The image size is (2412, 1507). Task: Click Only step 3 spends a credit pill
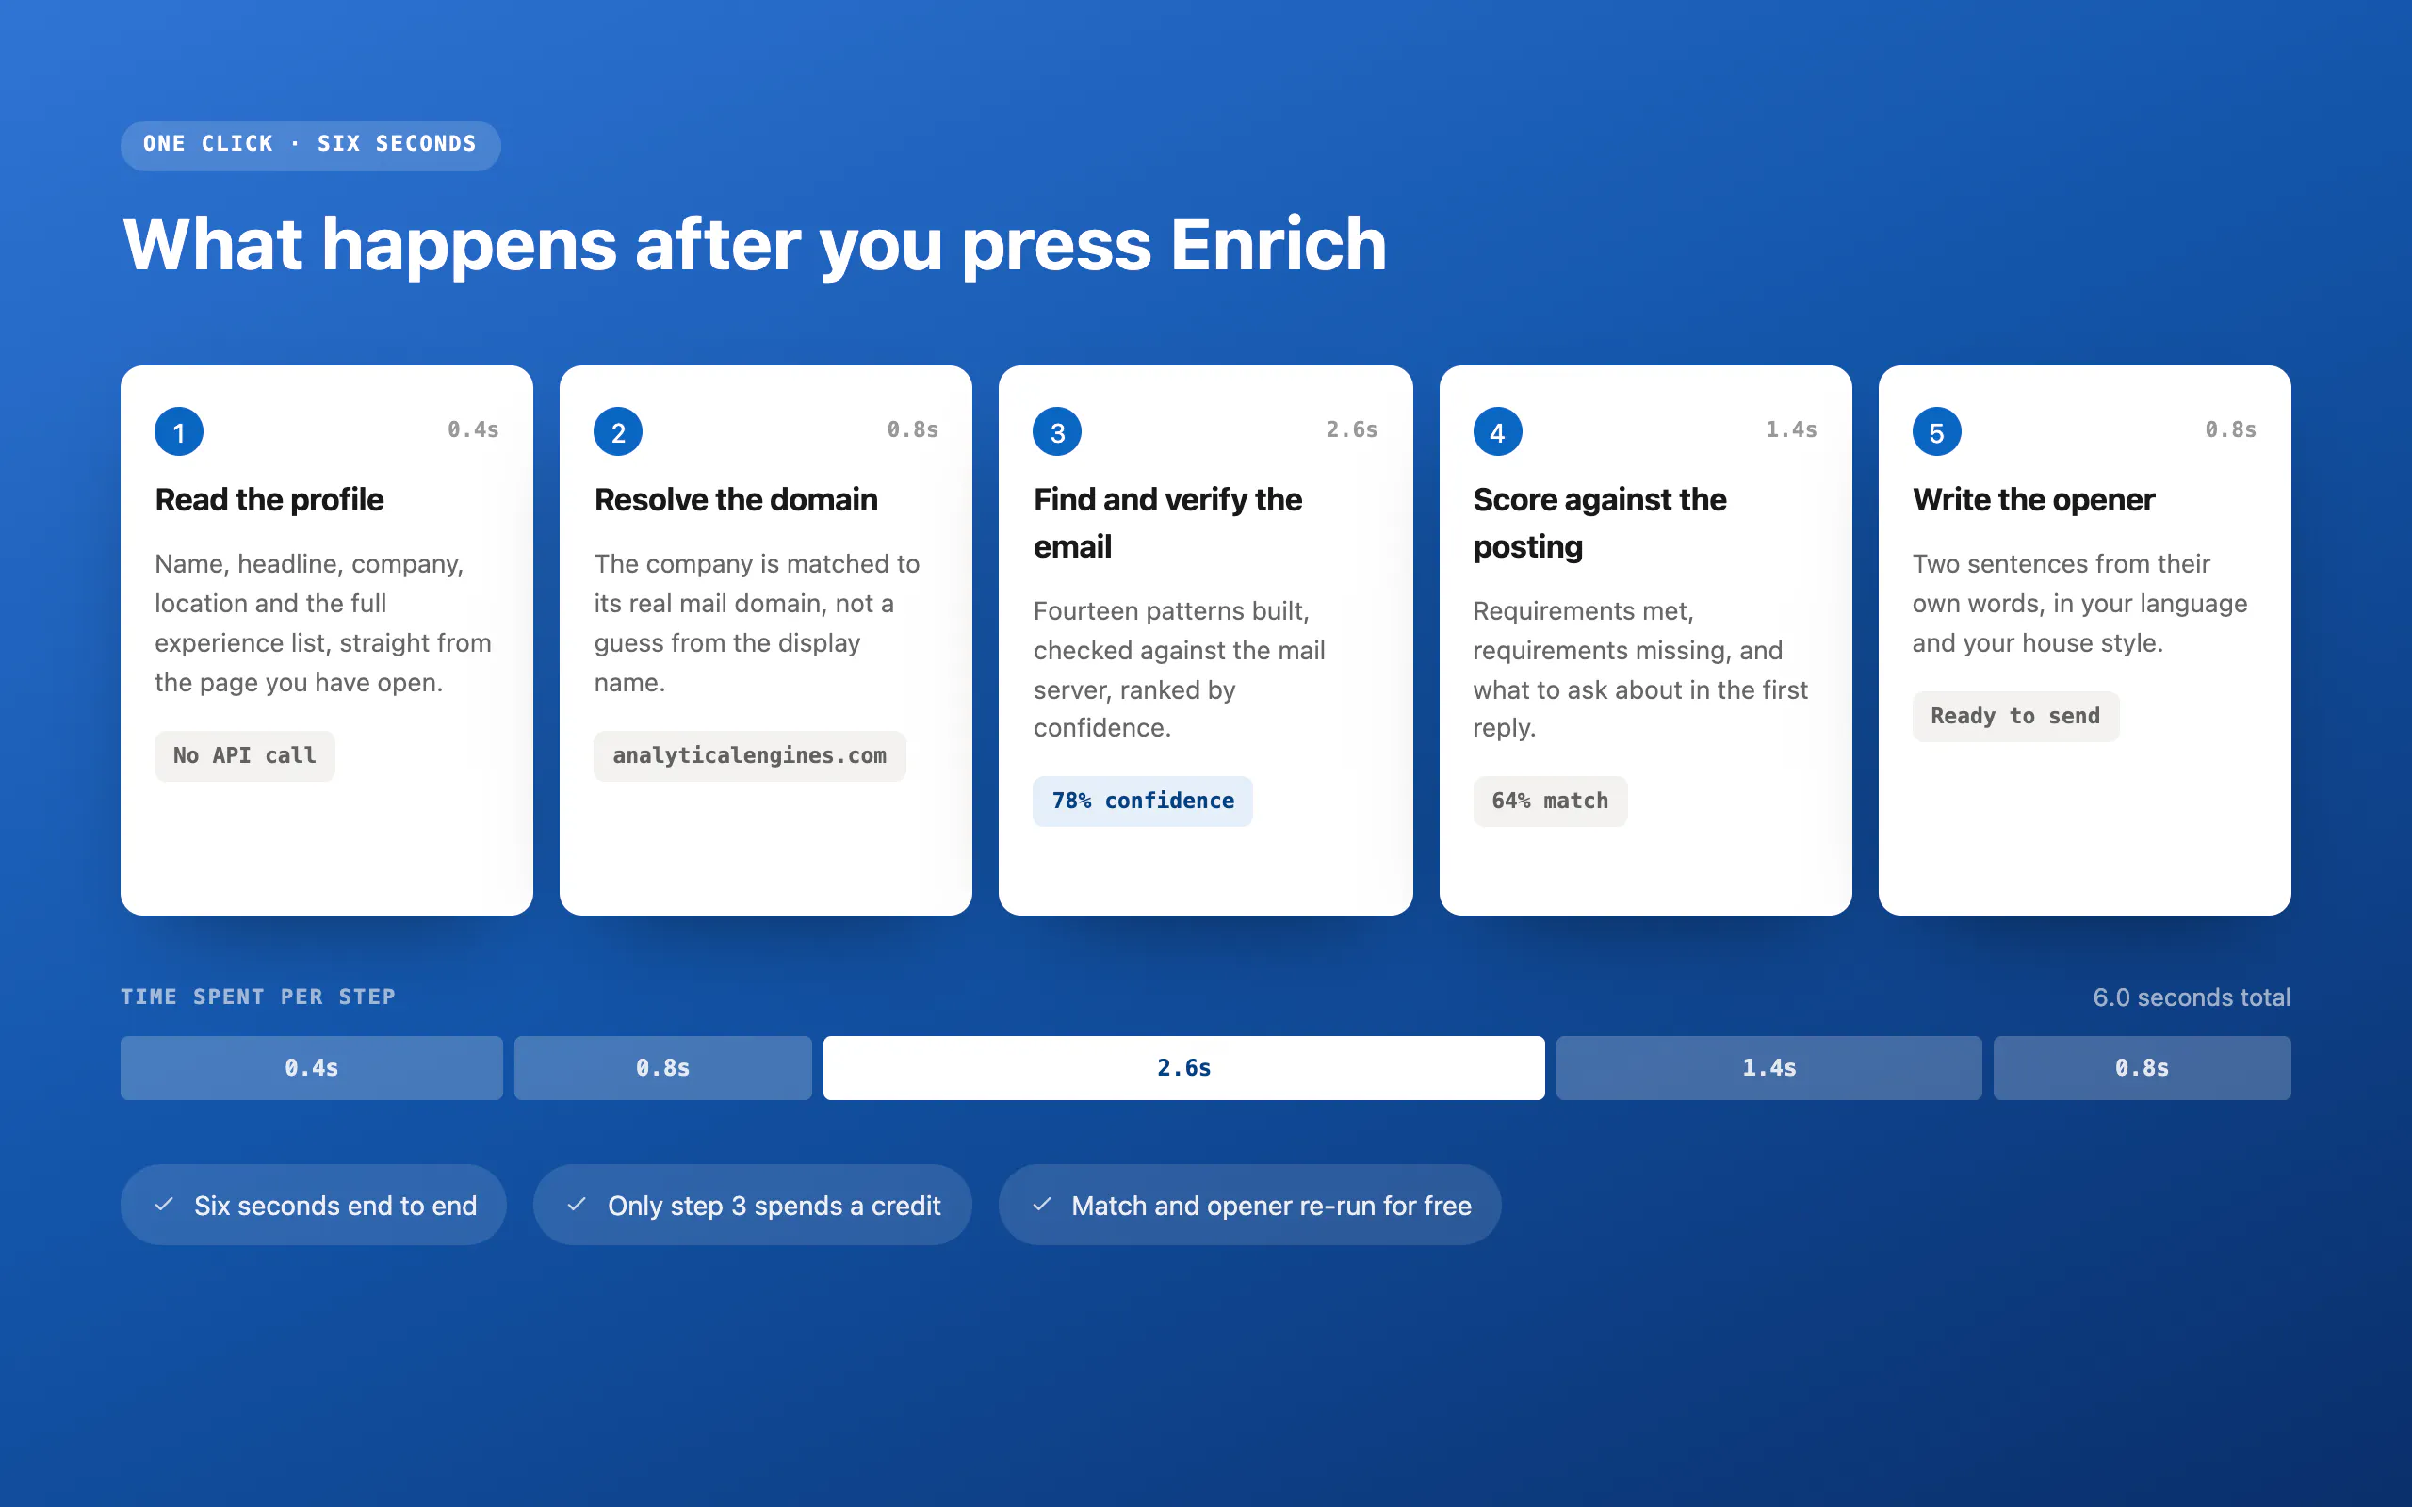pos(753,1204)
